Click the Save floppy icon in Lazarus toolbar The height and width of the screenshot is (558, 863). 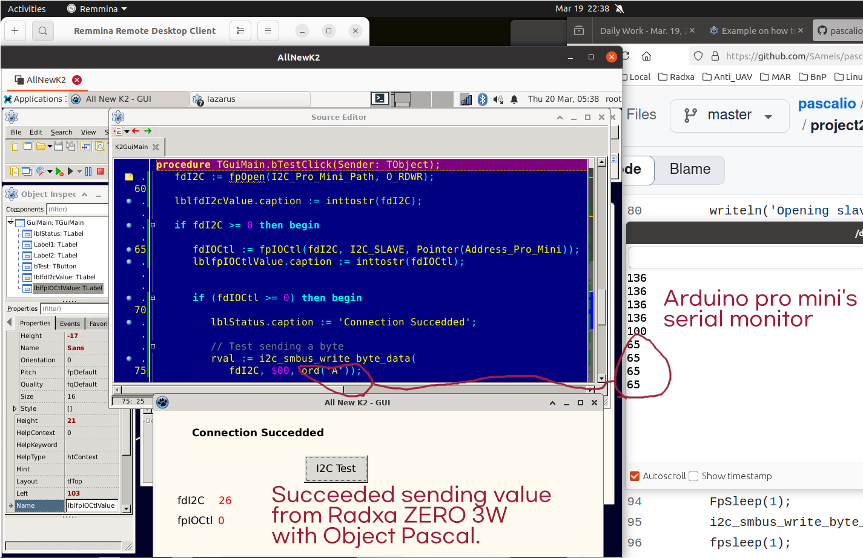point(58,146)
